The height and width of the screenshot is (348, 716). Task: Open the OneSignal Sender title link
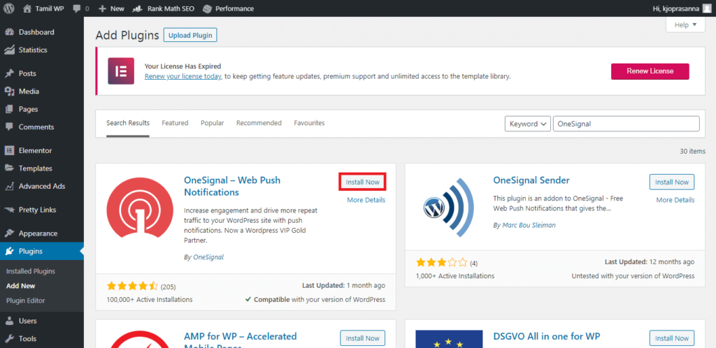(x=531, y=180)
